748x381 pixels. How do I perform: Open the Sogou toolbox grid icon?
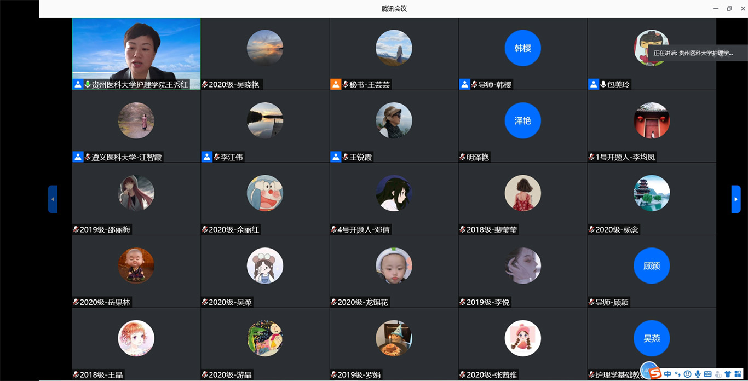pos(737,374)
